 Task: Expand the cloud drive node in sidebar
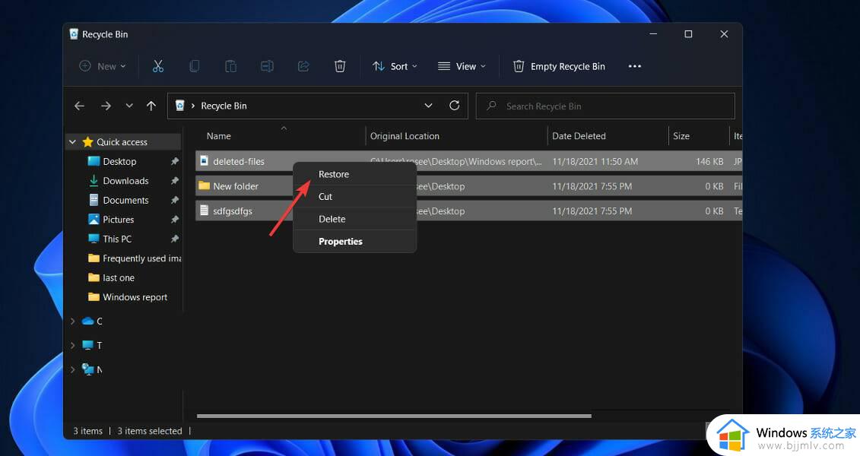72,321
